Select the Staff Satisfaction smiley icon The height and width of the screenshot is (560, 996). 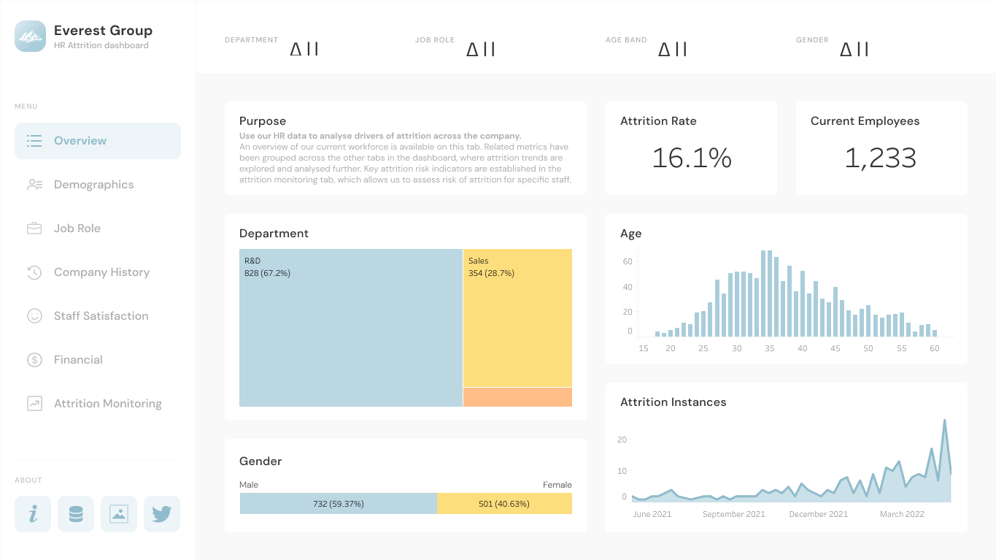click(x=34, y=315)
